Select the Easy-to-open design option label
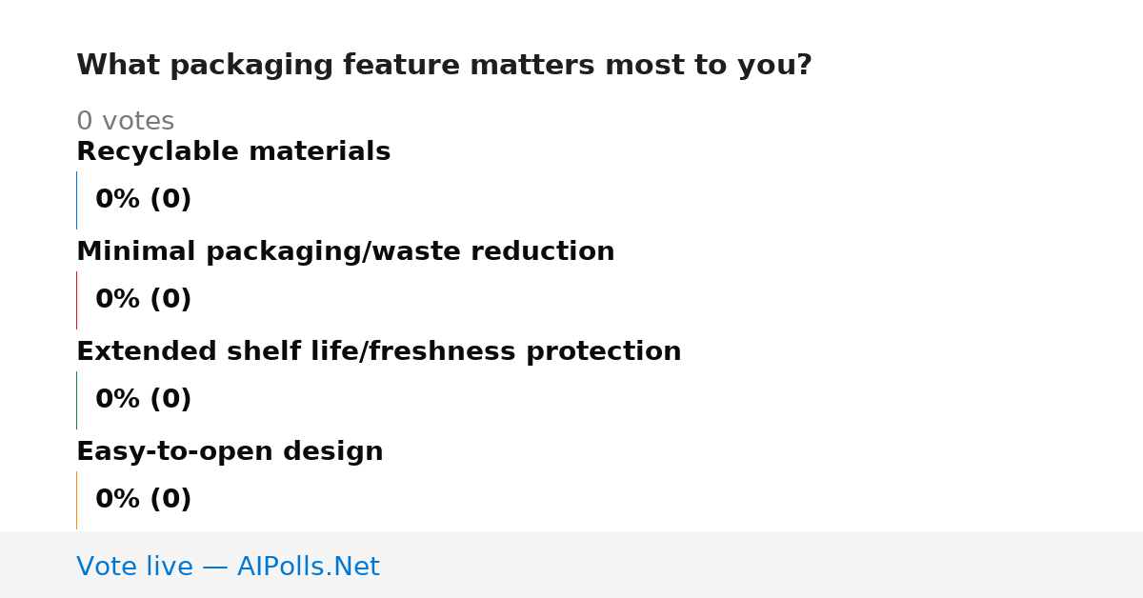The image size is (1143, 598). (x=230, y=452)
